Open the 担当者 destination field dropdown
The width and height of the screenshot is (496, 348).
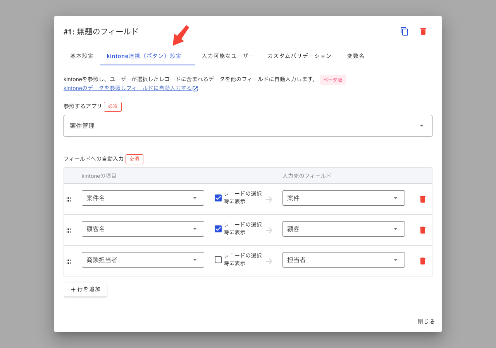(344, 260)
